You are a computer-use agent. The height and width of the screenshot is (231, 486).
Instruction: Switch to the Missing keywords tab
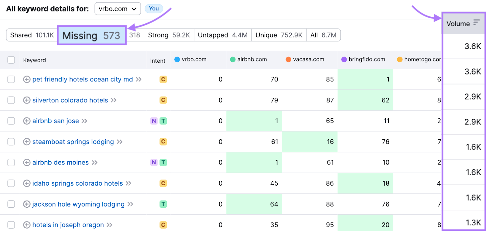pyautogui.click(x=91, y=35)
